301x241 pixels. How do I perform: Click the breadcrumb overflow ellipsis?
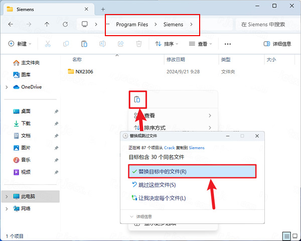point(108,24)
